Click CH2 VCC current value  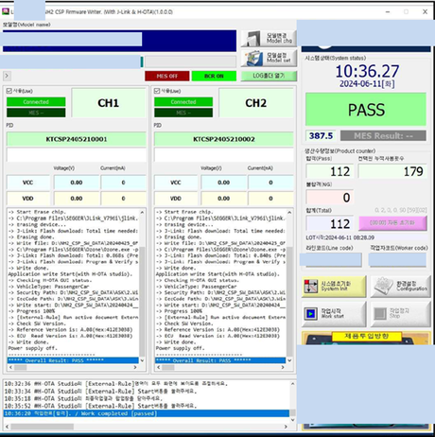[270, 183]
